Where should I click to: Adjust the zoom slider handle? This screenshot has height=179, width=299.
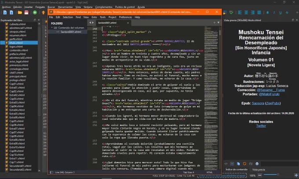coord(278,175)
